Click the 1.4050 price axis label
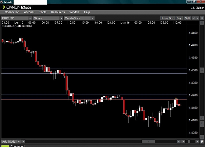This screenshot has height=147, width=205. tap(193, 133)
